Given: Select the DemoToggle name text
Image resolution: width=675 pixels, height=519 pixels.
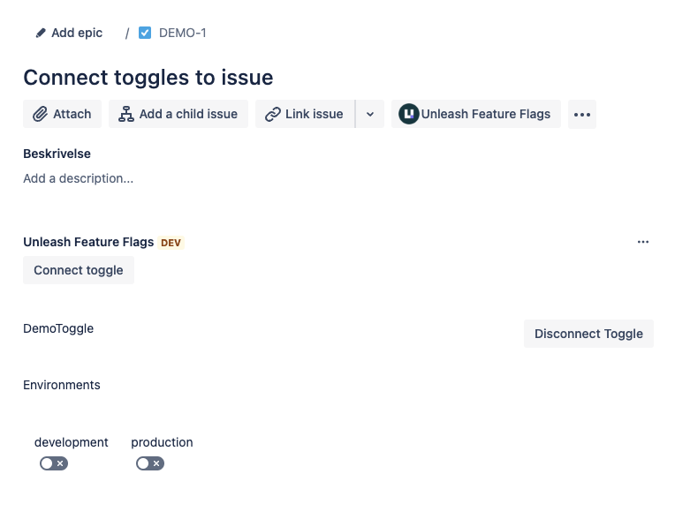Looking at the screenshot, I should point(58,328).
